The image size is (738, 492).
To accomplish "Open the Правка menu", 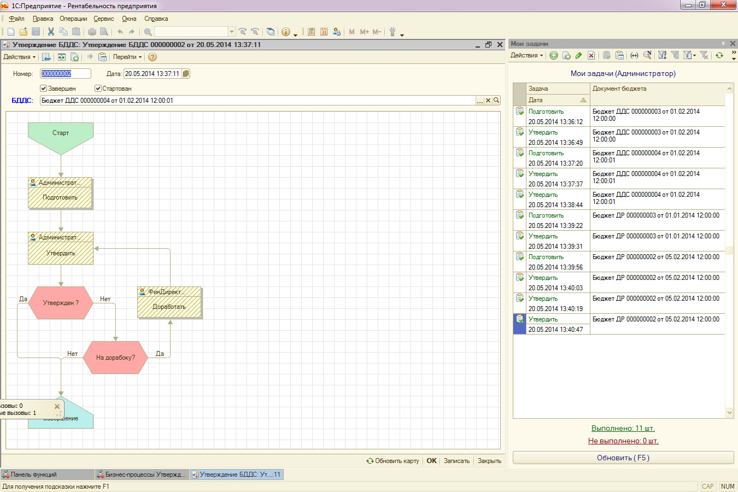I will click(43, 19).
